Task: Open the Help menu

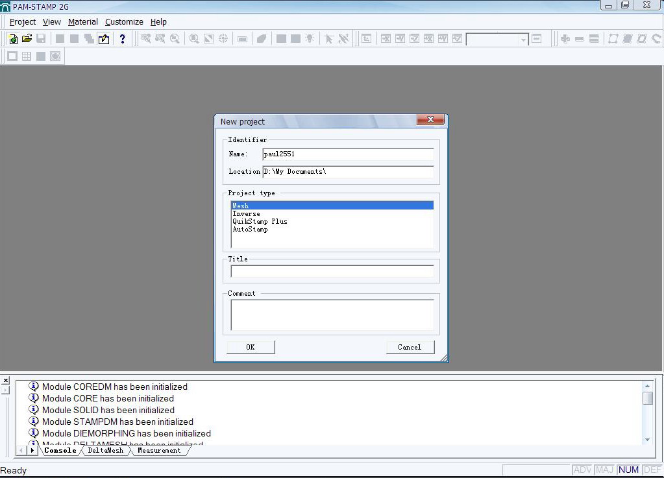Action: (x=158, y=21)
